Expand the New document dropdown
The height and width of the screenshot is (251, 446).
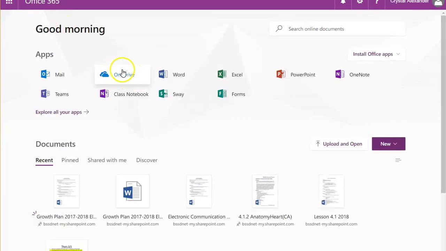click(389, 144)
